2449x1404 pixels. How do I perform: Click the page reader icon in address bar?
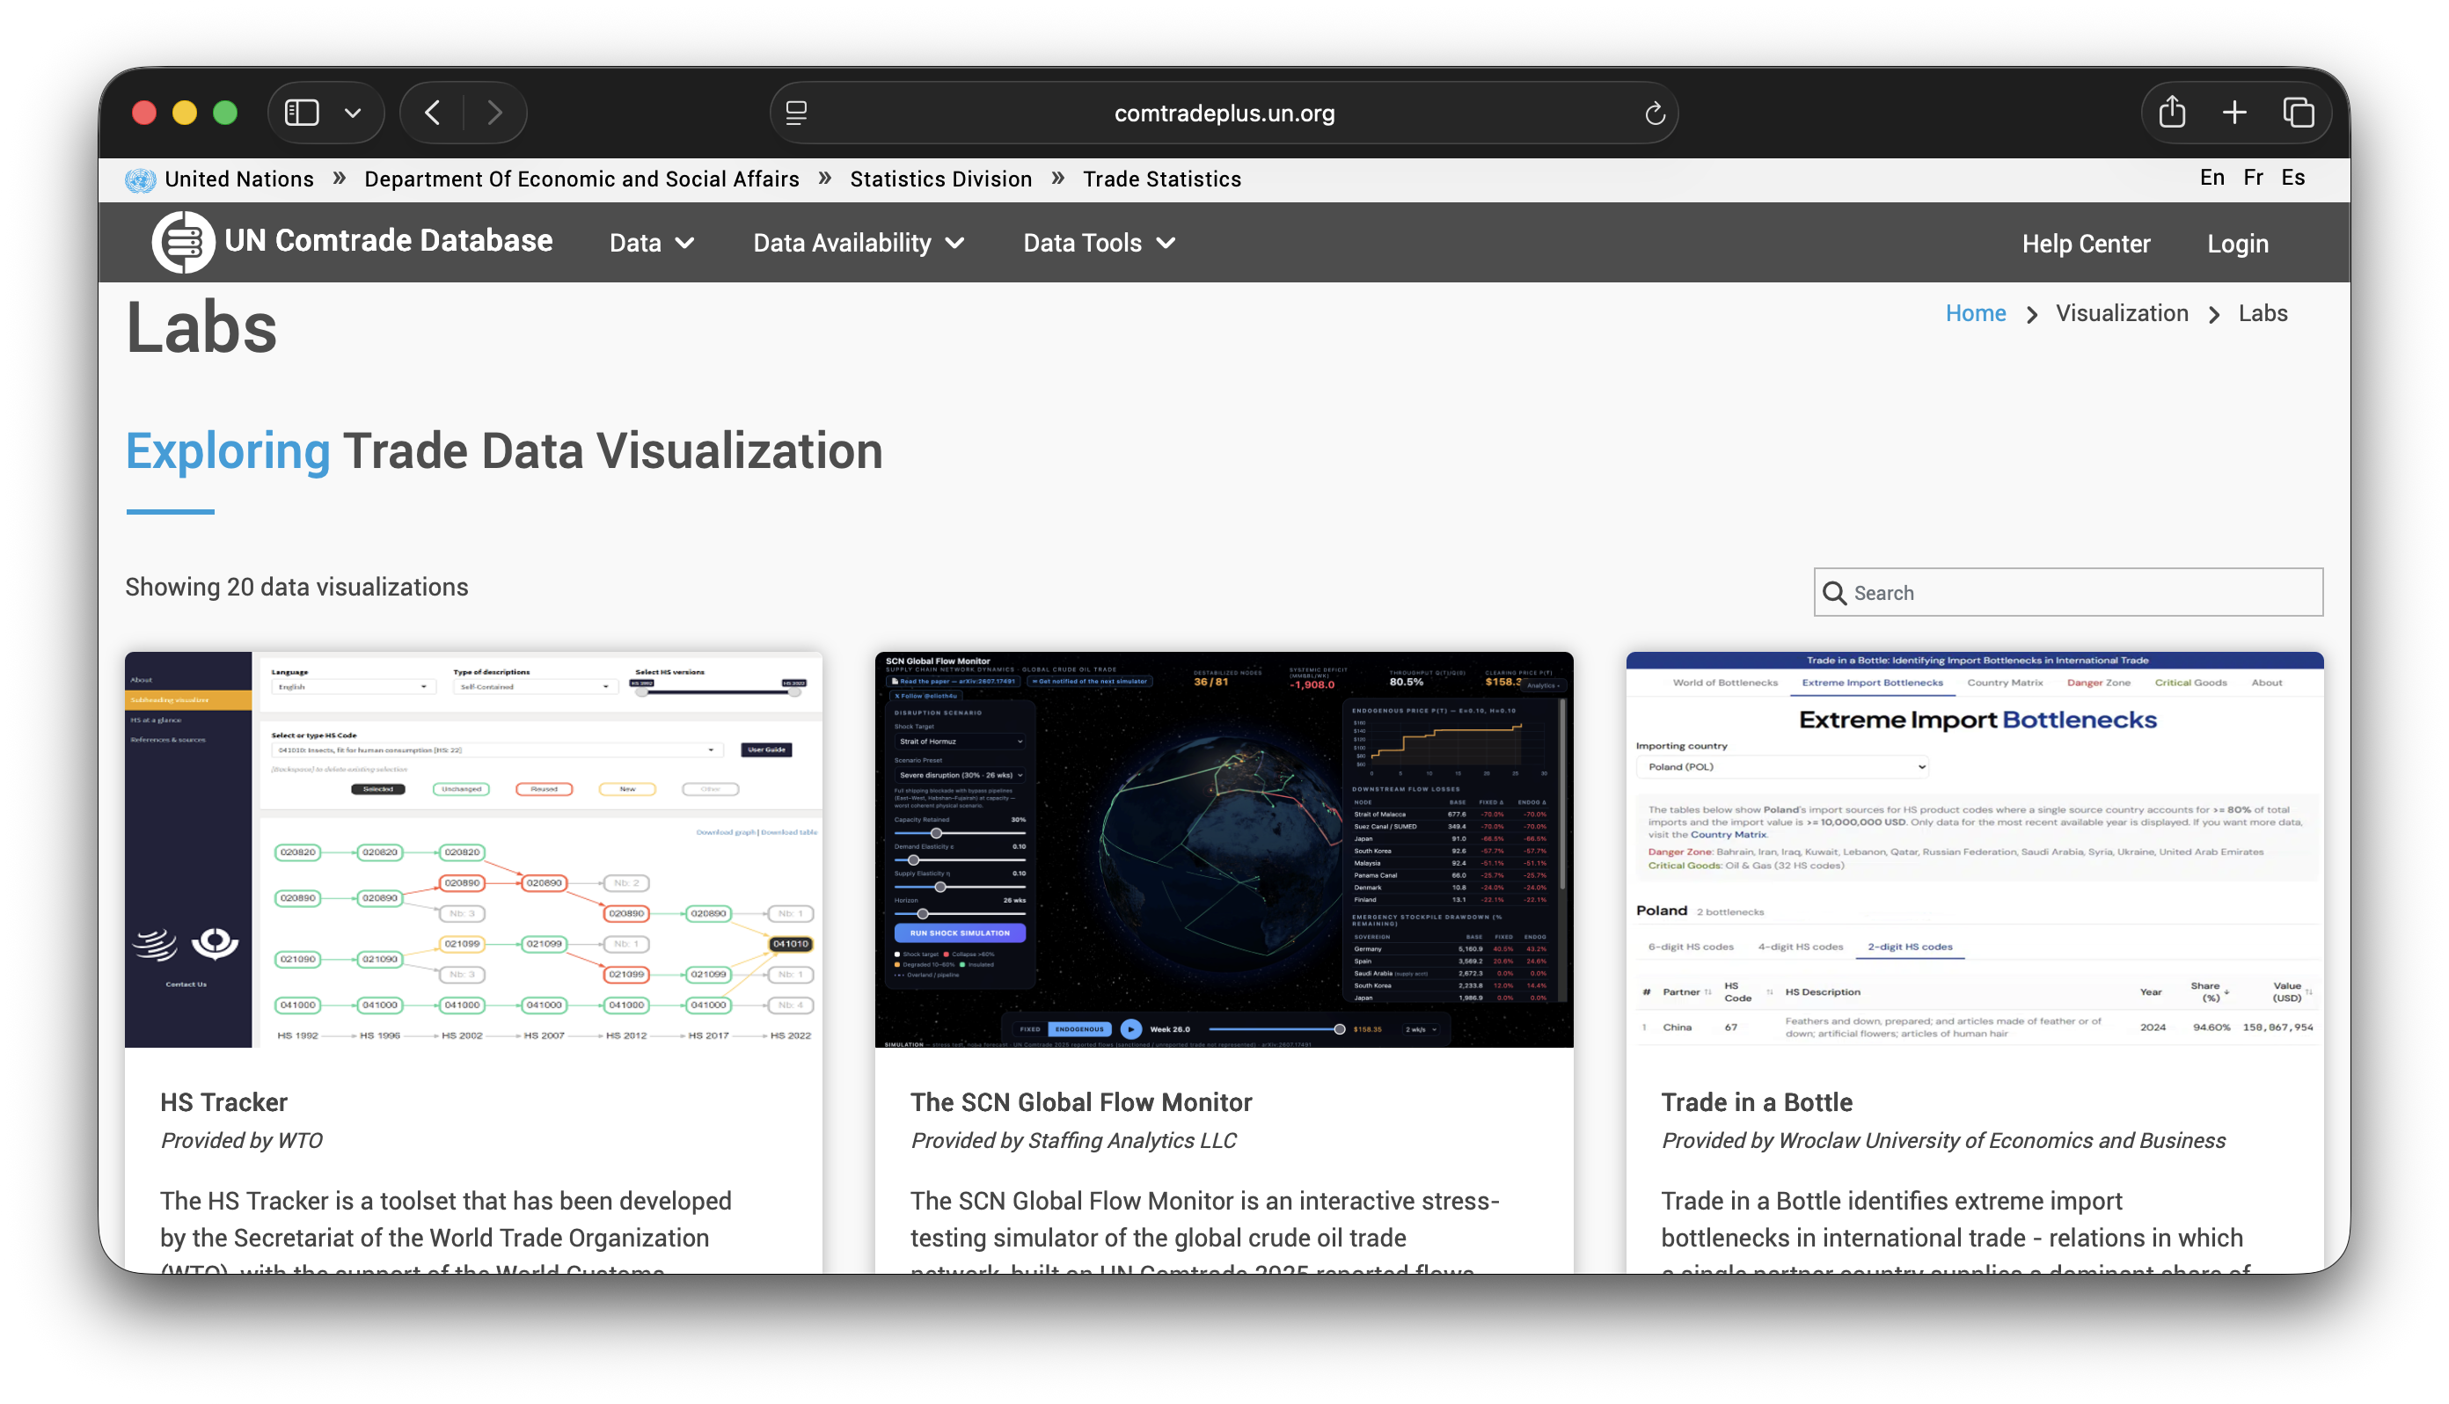tap(796, 113)
